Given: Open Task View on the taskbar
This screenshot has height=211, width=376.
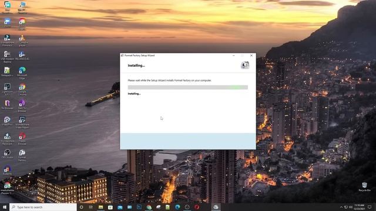Looking at the screenshot, I should [91, 207].
